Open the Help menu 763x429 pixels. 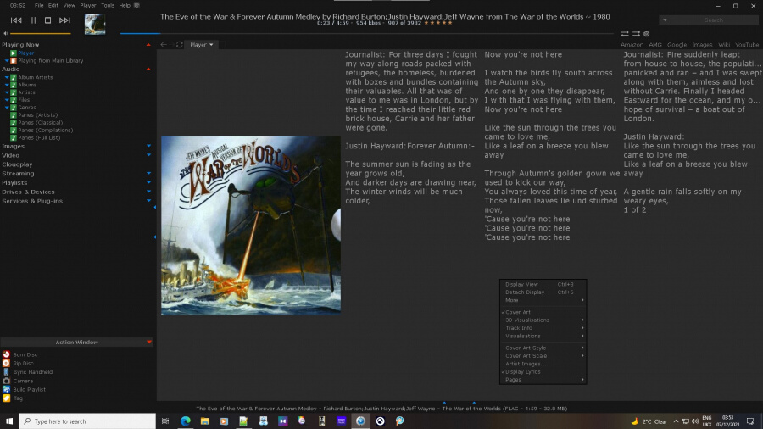125,5
